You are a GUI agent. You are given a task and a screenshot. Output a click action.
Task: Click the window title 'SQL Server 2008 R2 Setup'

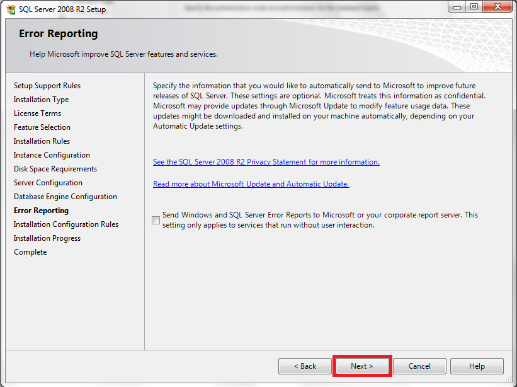coord(62,9)
